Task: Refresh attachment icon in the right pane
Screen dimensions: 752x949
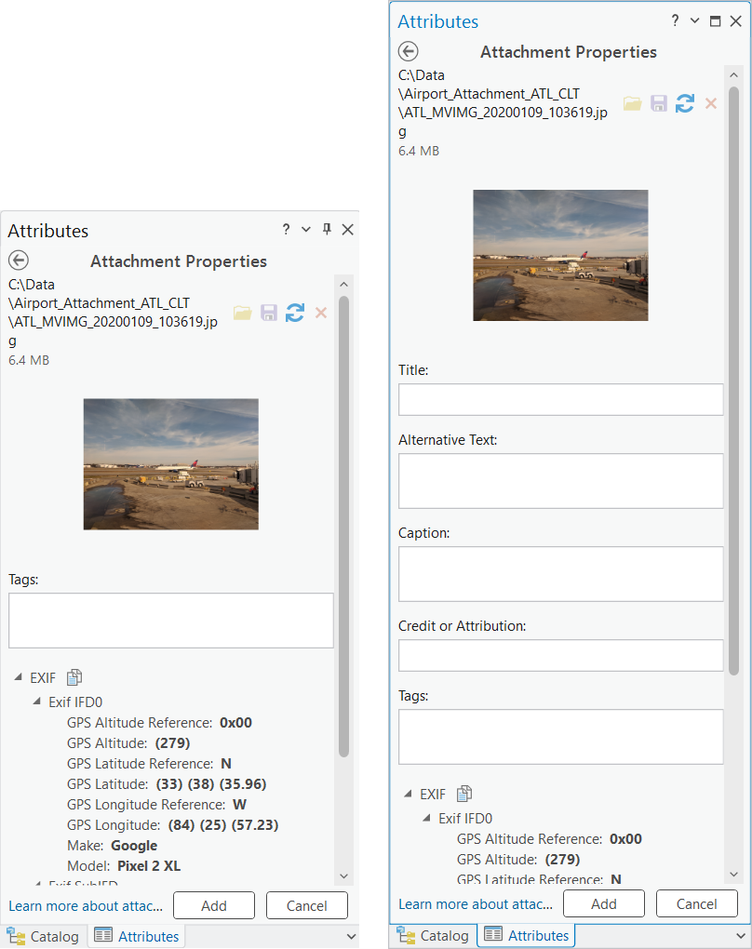Action: 685,103
